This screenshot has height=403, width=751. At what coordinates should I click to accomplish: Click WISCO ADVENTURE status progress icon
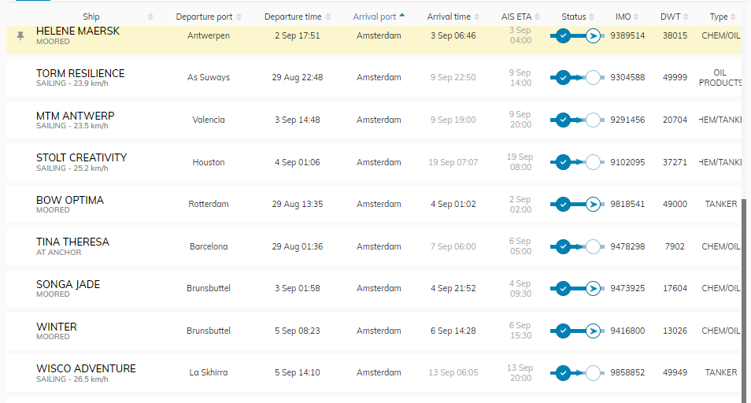coord(578,372)
